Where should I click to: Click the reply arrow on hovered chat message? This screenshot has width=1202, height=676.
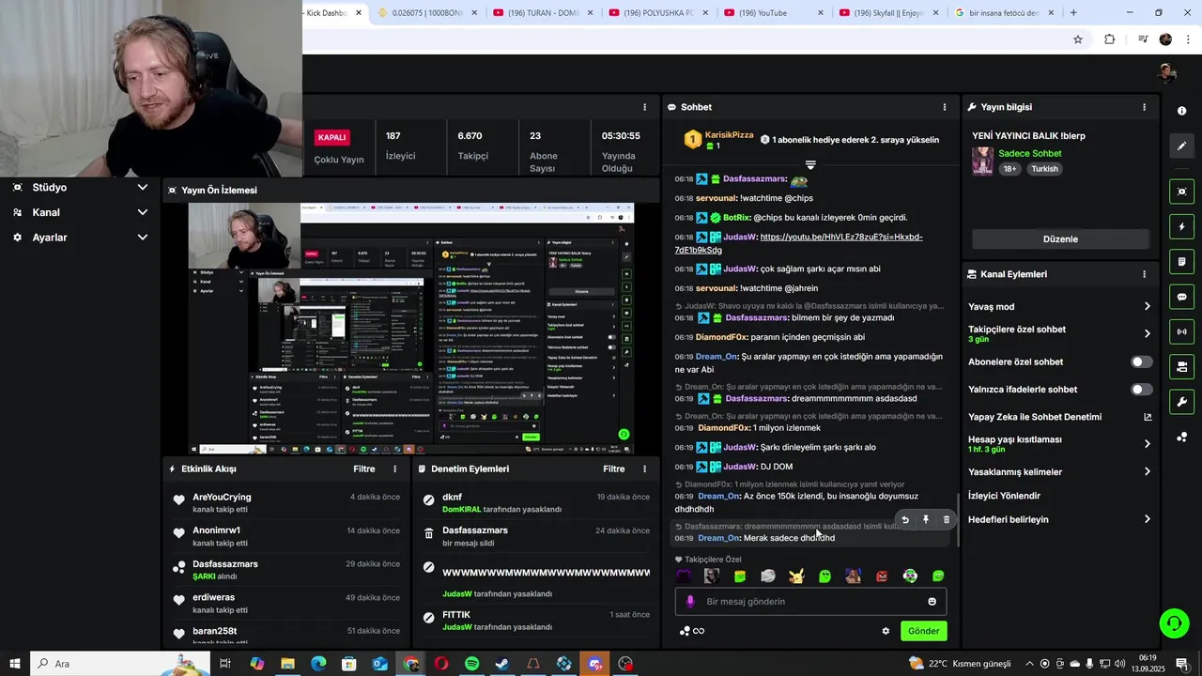(905, 519)
